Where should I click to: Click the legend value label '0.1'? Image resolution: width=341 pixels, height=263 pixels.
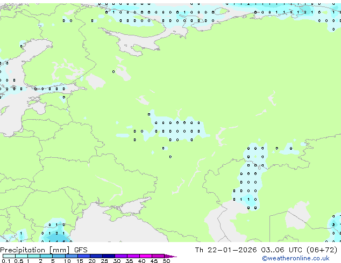point(6,261)
